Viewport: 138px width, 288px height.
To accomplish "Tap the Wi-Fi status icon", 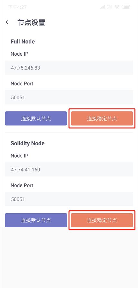I will (117, 7).
